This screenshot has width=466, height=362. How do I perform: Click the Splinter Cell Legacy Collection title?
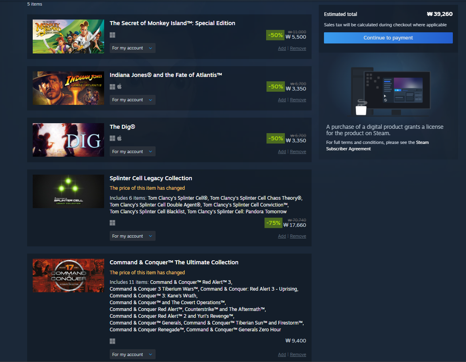[151, 178]
